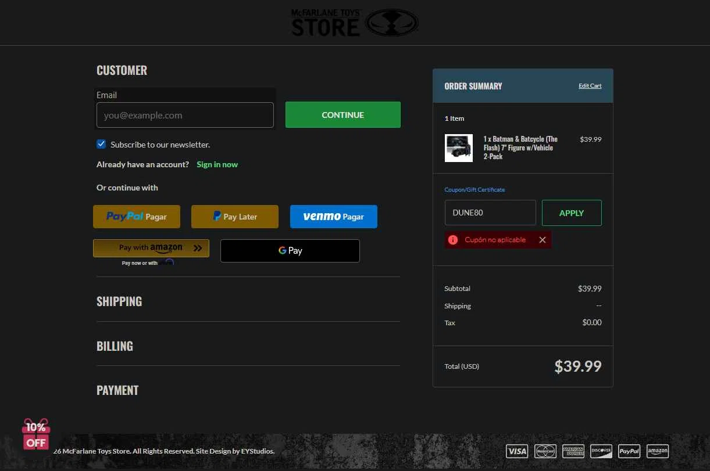
Task: Click the CUSTOMER section heading
Action: point(122,70)
